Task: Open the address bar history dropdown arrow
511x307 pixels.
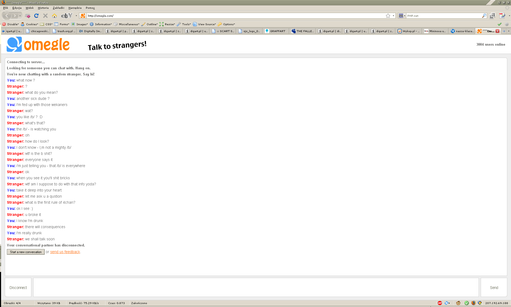Action: 393,16
